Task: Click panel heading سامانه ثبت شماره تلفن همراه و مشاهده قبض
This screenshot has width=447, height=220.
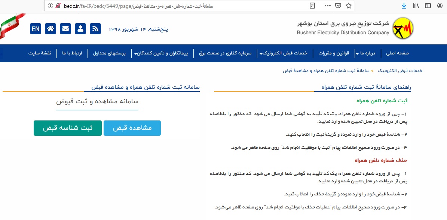Action: [x=146, y=87]
